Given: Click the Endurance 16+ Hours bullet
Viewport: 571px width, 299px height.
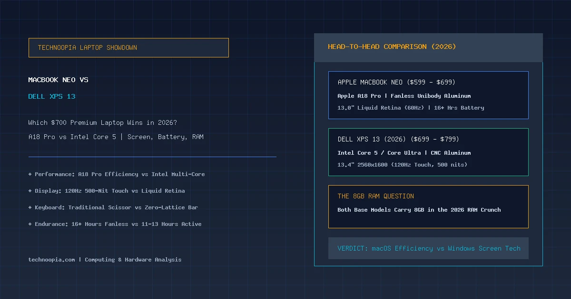Looking at the screenshot, I should pyautogui.click(x=115, y=224).
